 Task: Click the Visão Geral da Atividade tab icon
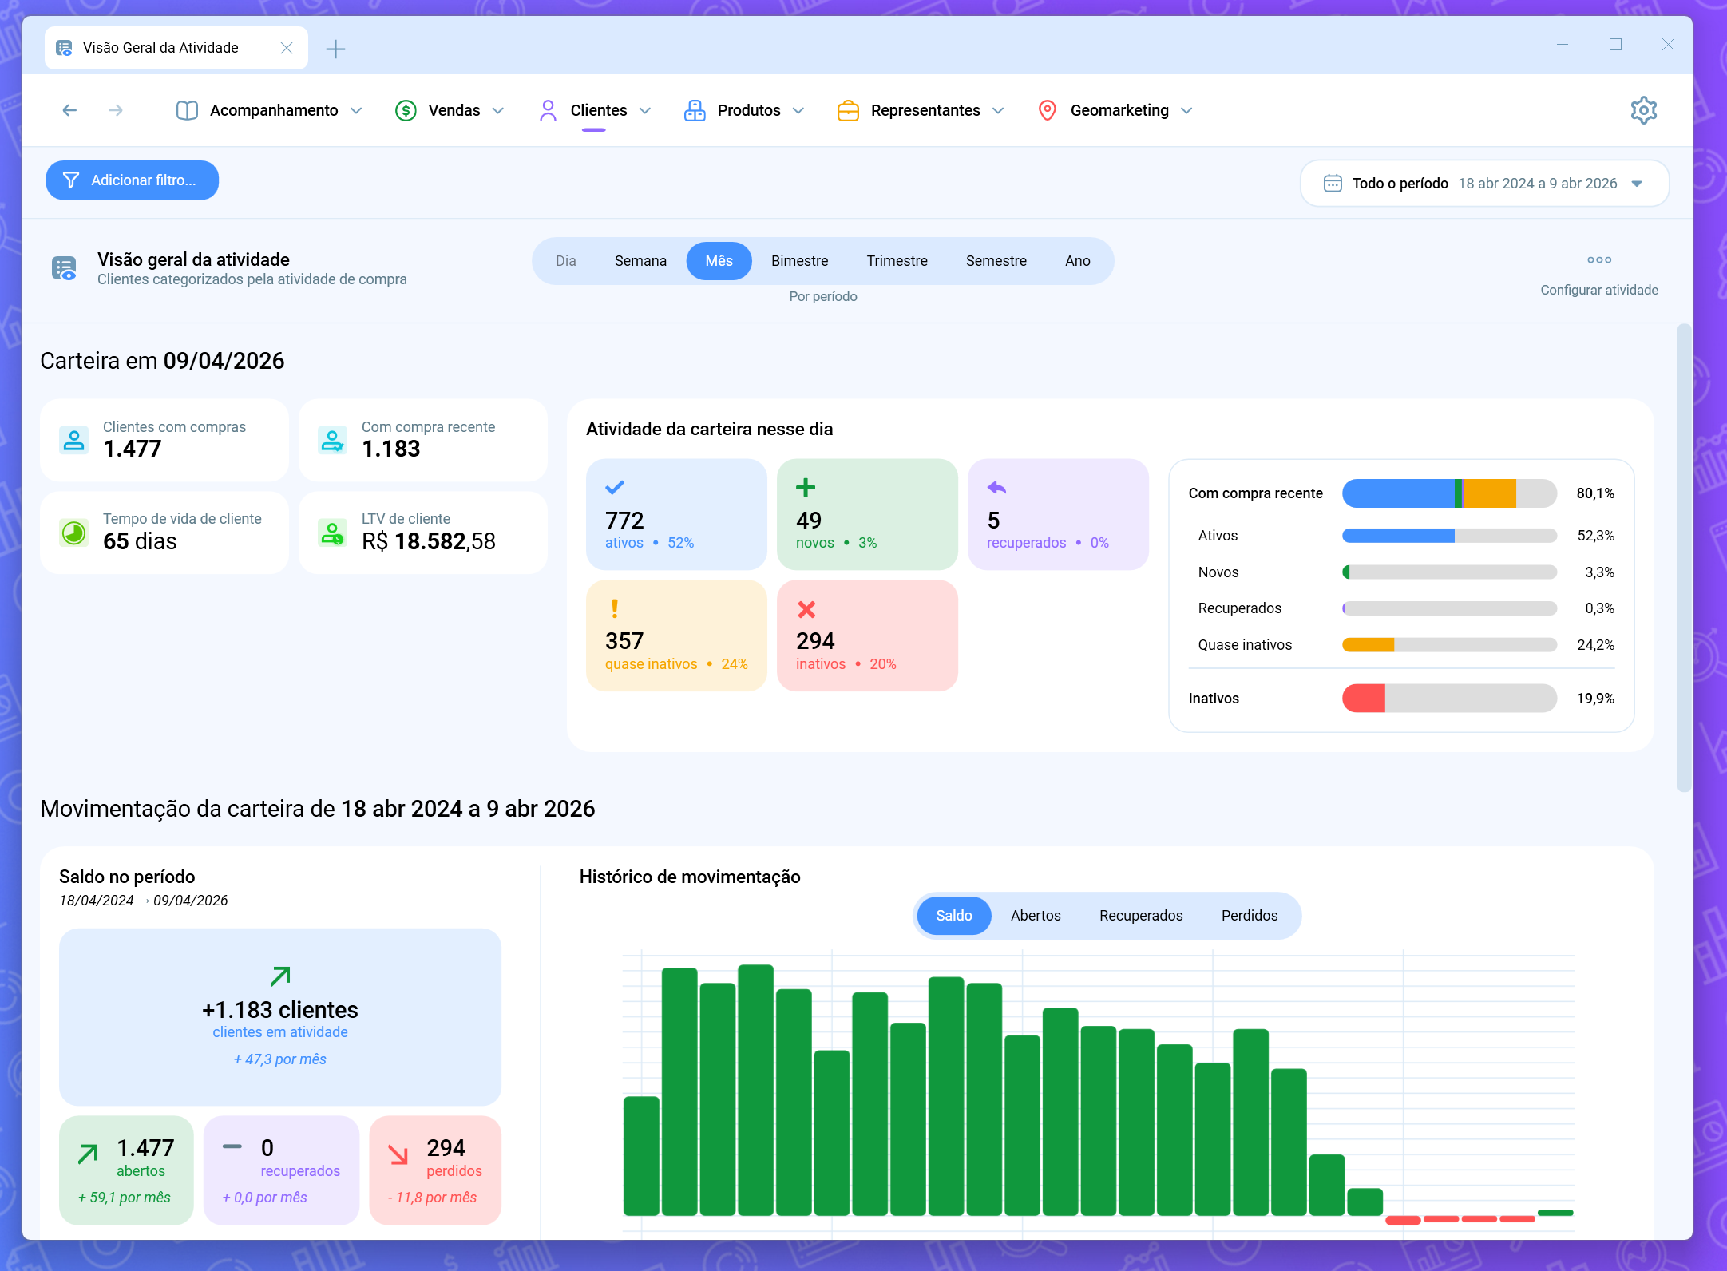[x=64, y=48]
